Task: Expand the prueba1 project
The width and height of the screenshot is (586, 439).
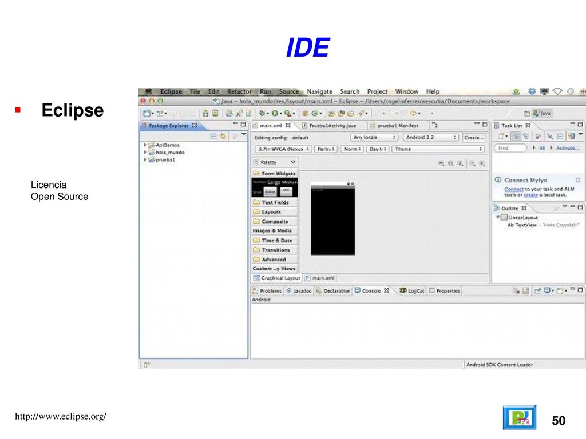Action: 145,160
